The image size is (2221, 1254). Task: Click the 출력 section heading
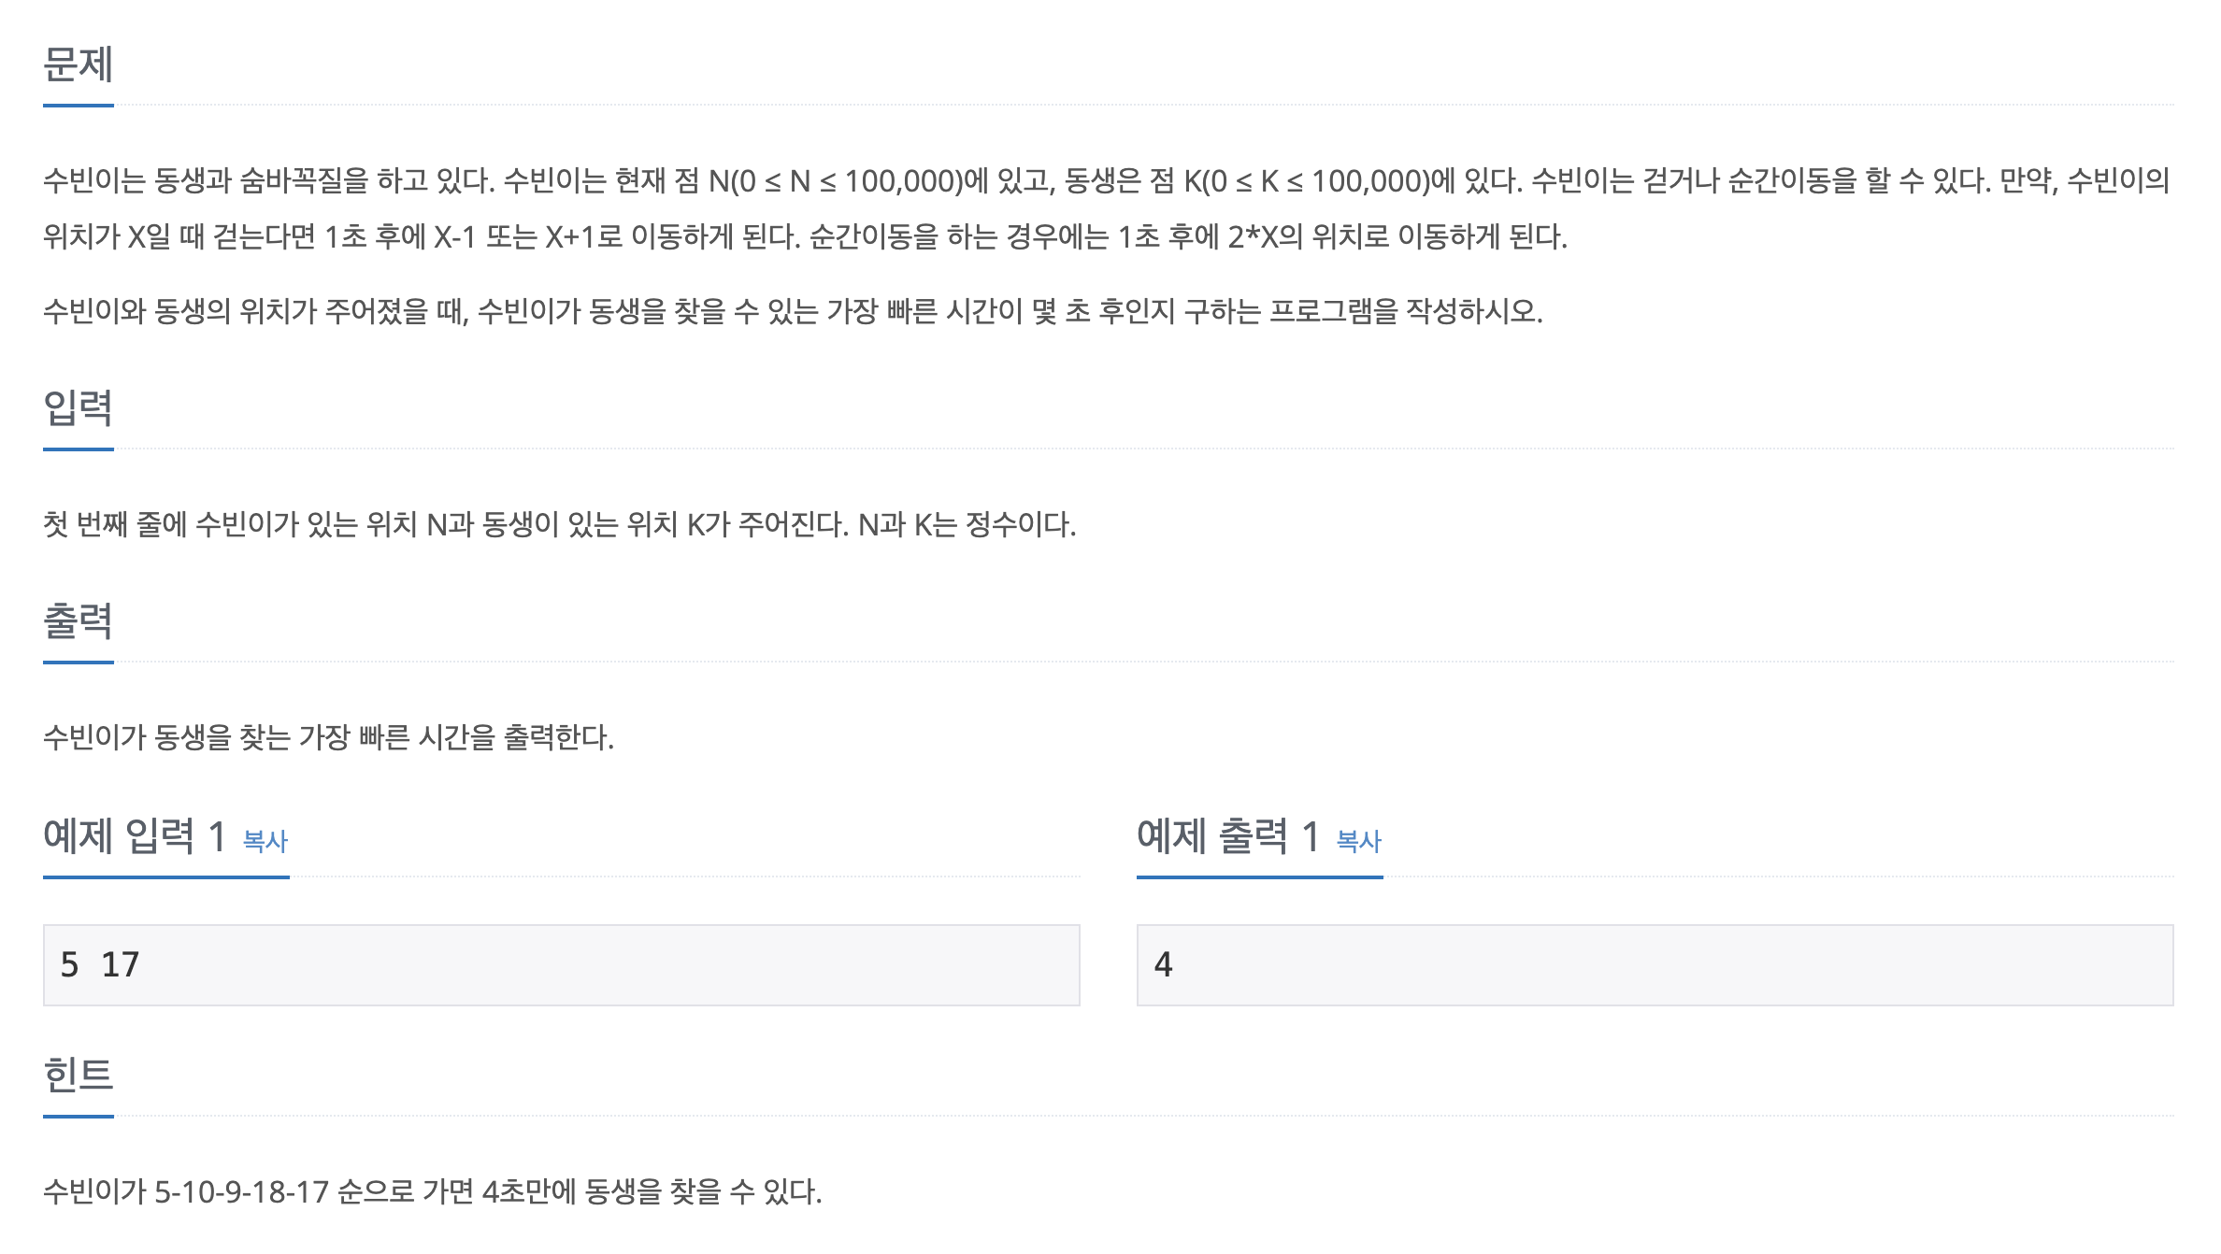tap(79, 621)
